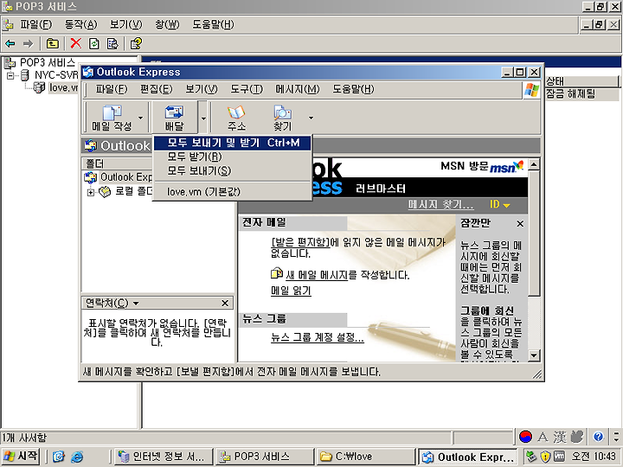This screenshot has width=623, height=467.
Task: Select love.vm domain in POP3 tree
Action: click(x=63, y=87)
